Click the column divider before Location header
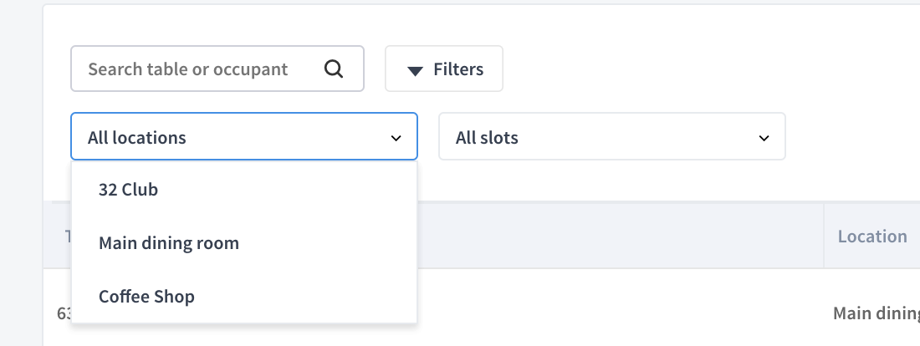The width and height of the screenshot is (920, 346). (x=824, y=236)
